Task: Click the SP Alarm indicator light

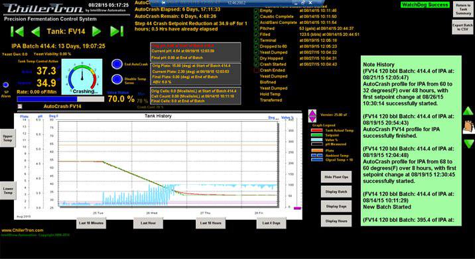Action: pos(6,85)
